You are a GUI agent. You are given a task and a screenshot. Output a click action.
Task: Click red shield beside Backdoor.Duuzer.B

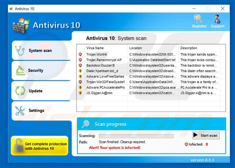click(x=80, y=65)
